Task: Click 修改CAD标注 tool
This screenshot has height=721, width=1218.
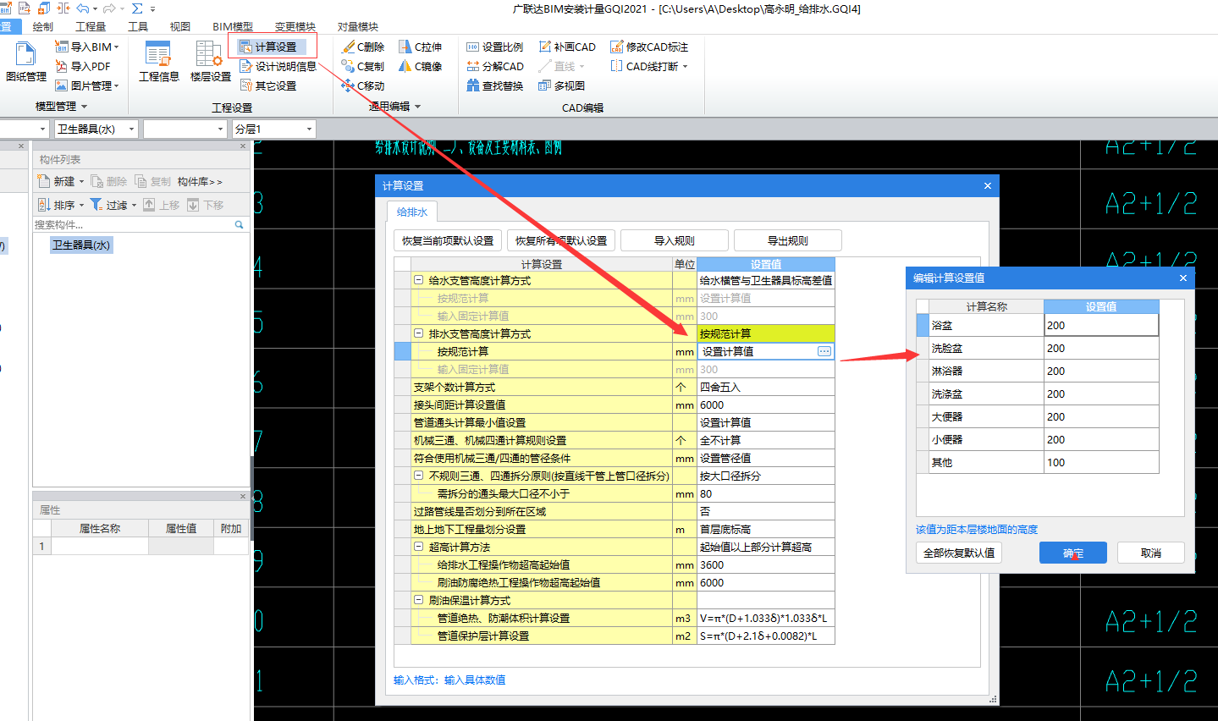Action: (649, 47)
